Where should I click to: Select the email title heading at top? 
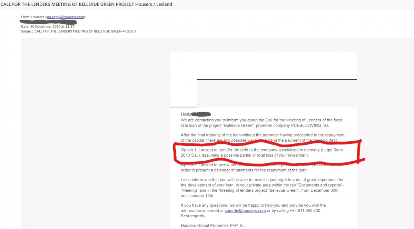click(86, 4)
